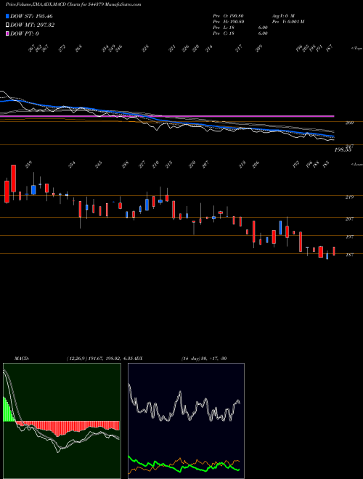The image size is (363, 479).
Task: Select the 'DOW MT: 207.32' legend text
Action: (x=32, y=25)
